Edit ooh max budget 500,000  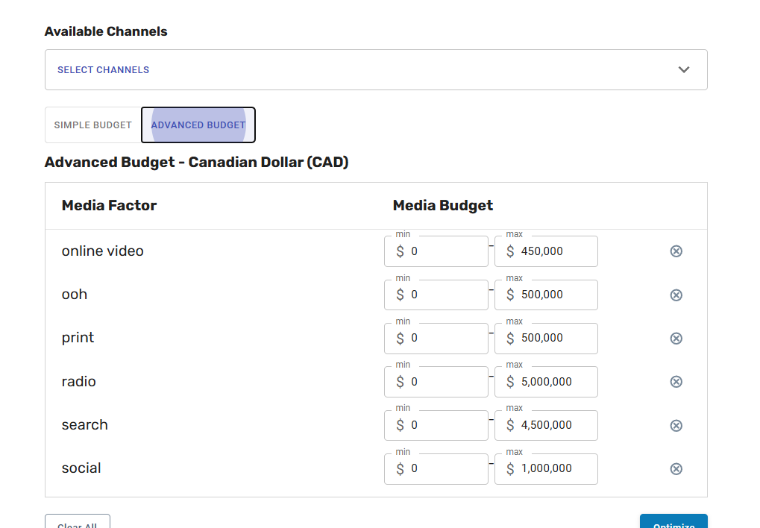click(x=546, y=295)
